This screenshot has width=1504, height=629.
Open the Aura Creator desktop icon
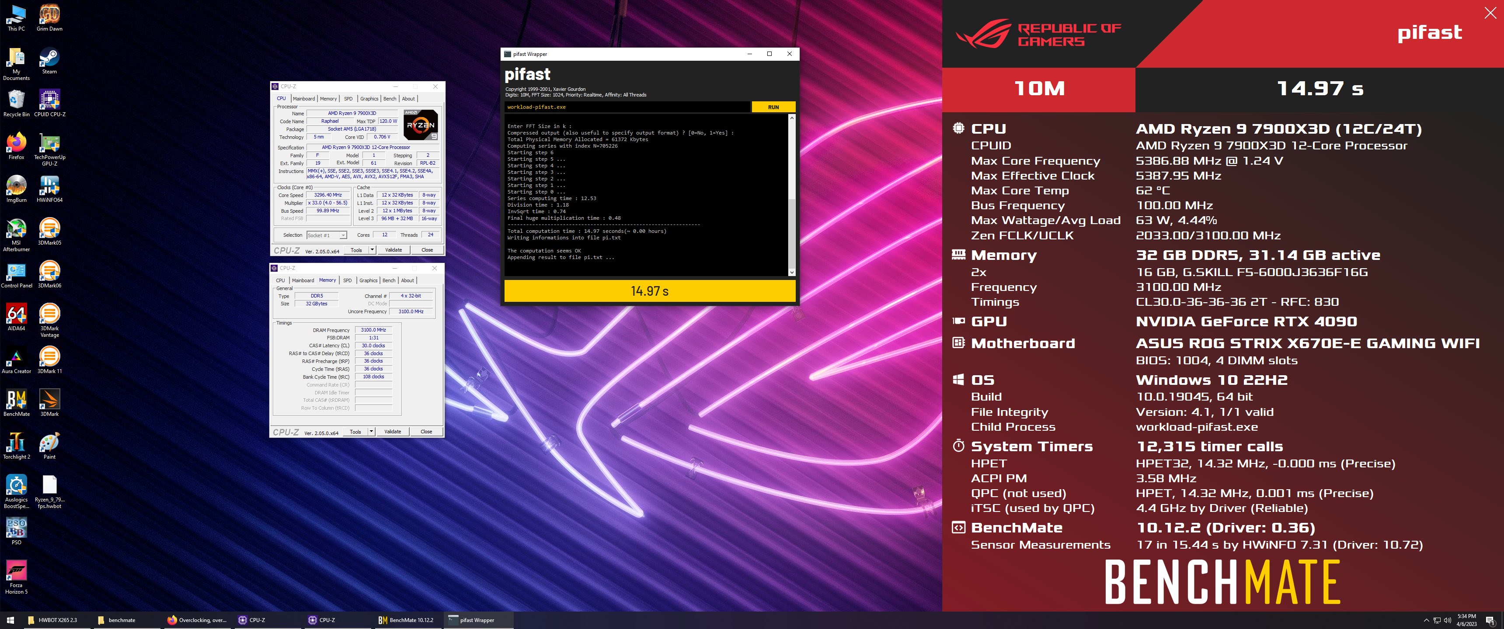pyautogui.click(x=16, y=360)
